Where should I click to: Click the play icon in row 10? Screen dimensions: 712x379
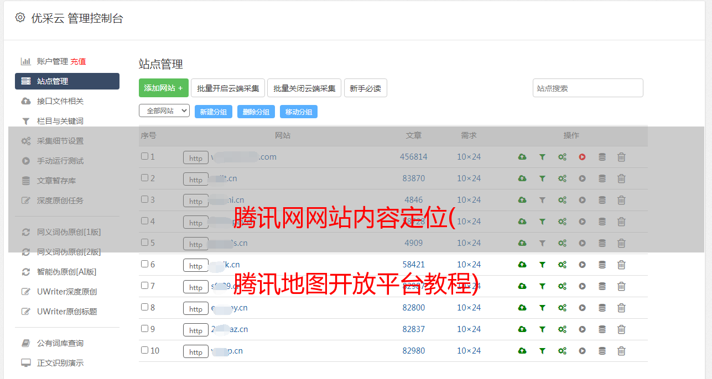click(582, 351)
